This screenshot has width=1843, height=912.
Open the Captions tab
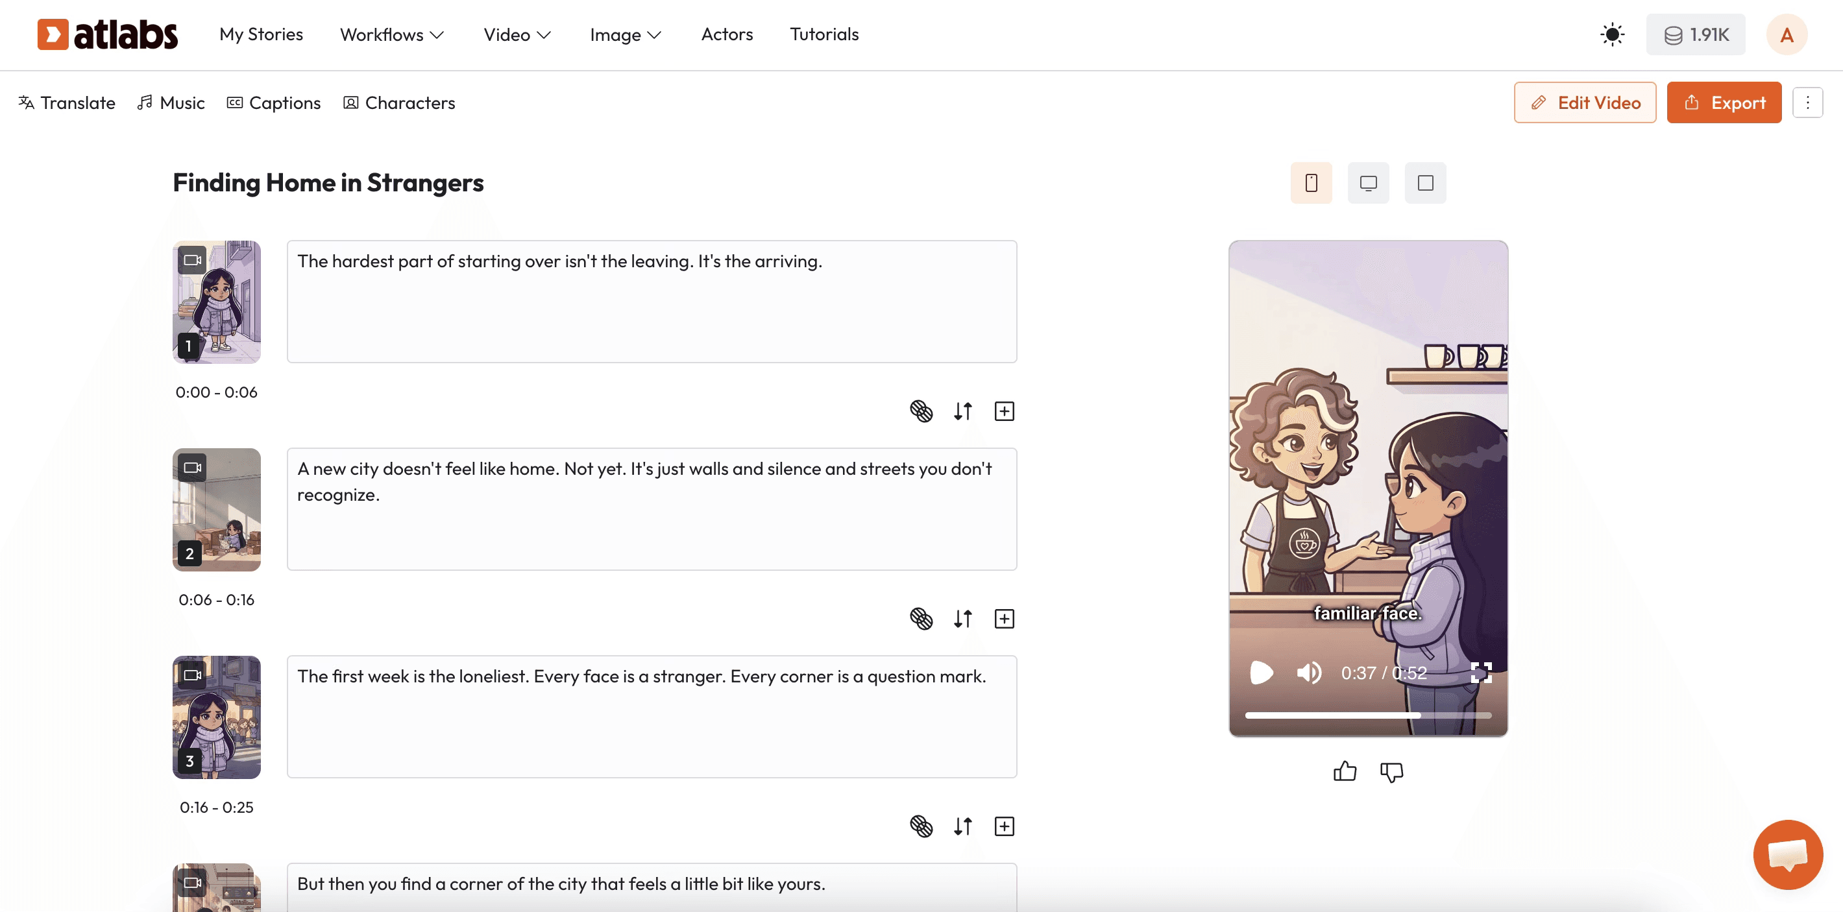point(273,103)
